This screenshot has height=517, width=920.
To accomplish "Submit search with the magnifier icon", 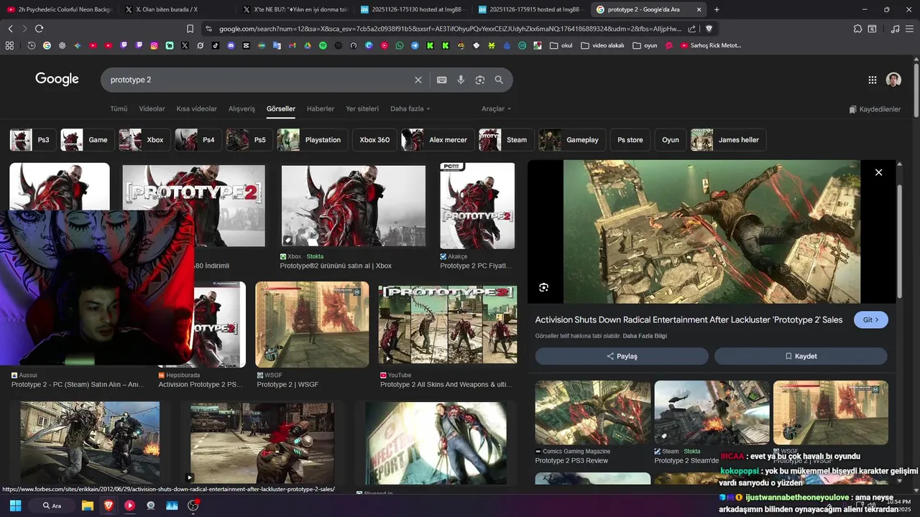I will (x=499, y=80).
